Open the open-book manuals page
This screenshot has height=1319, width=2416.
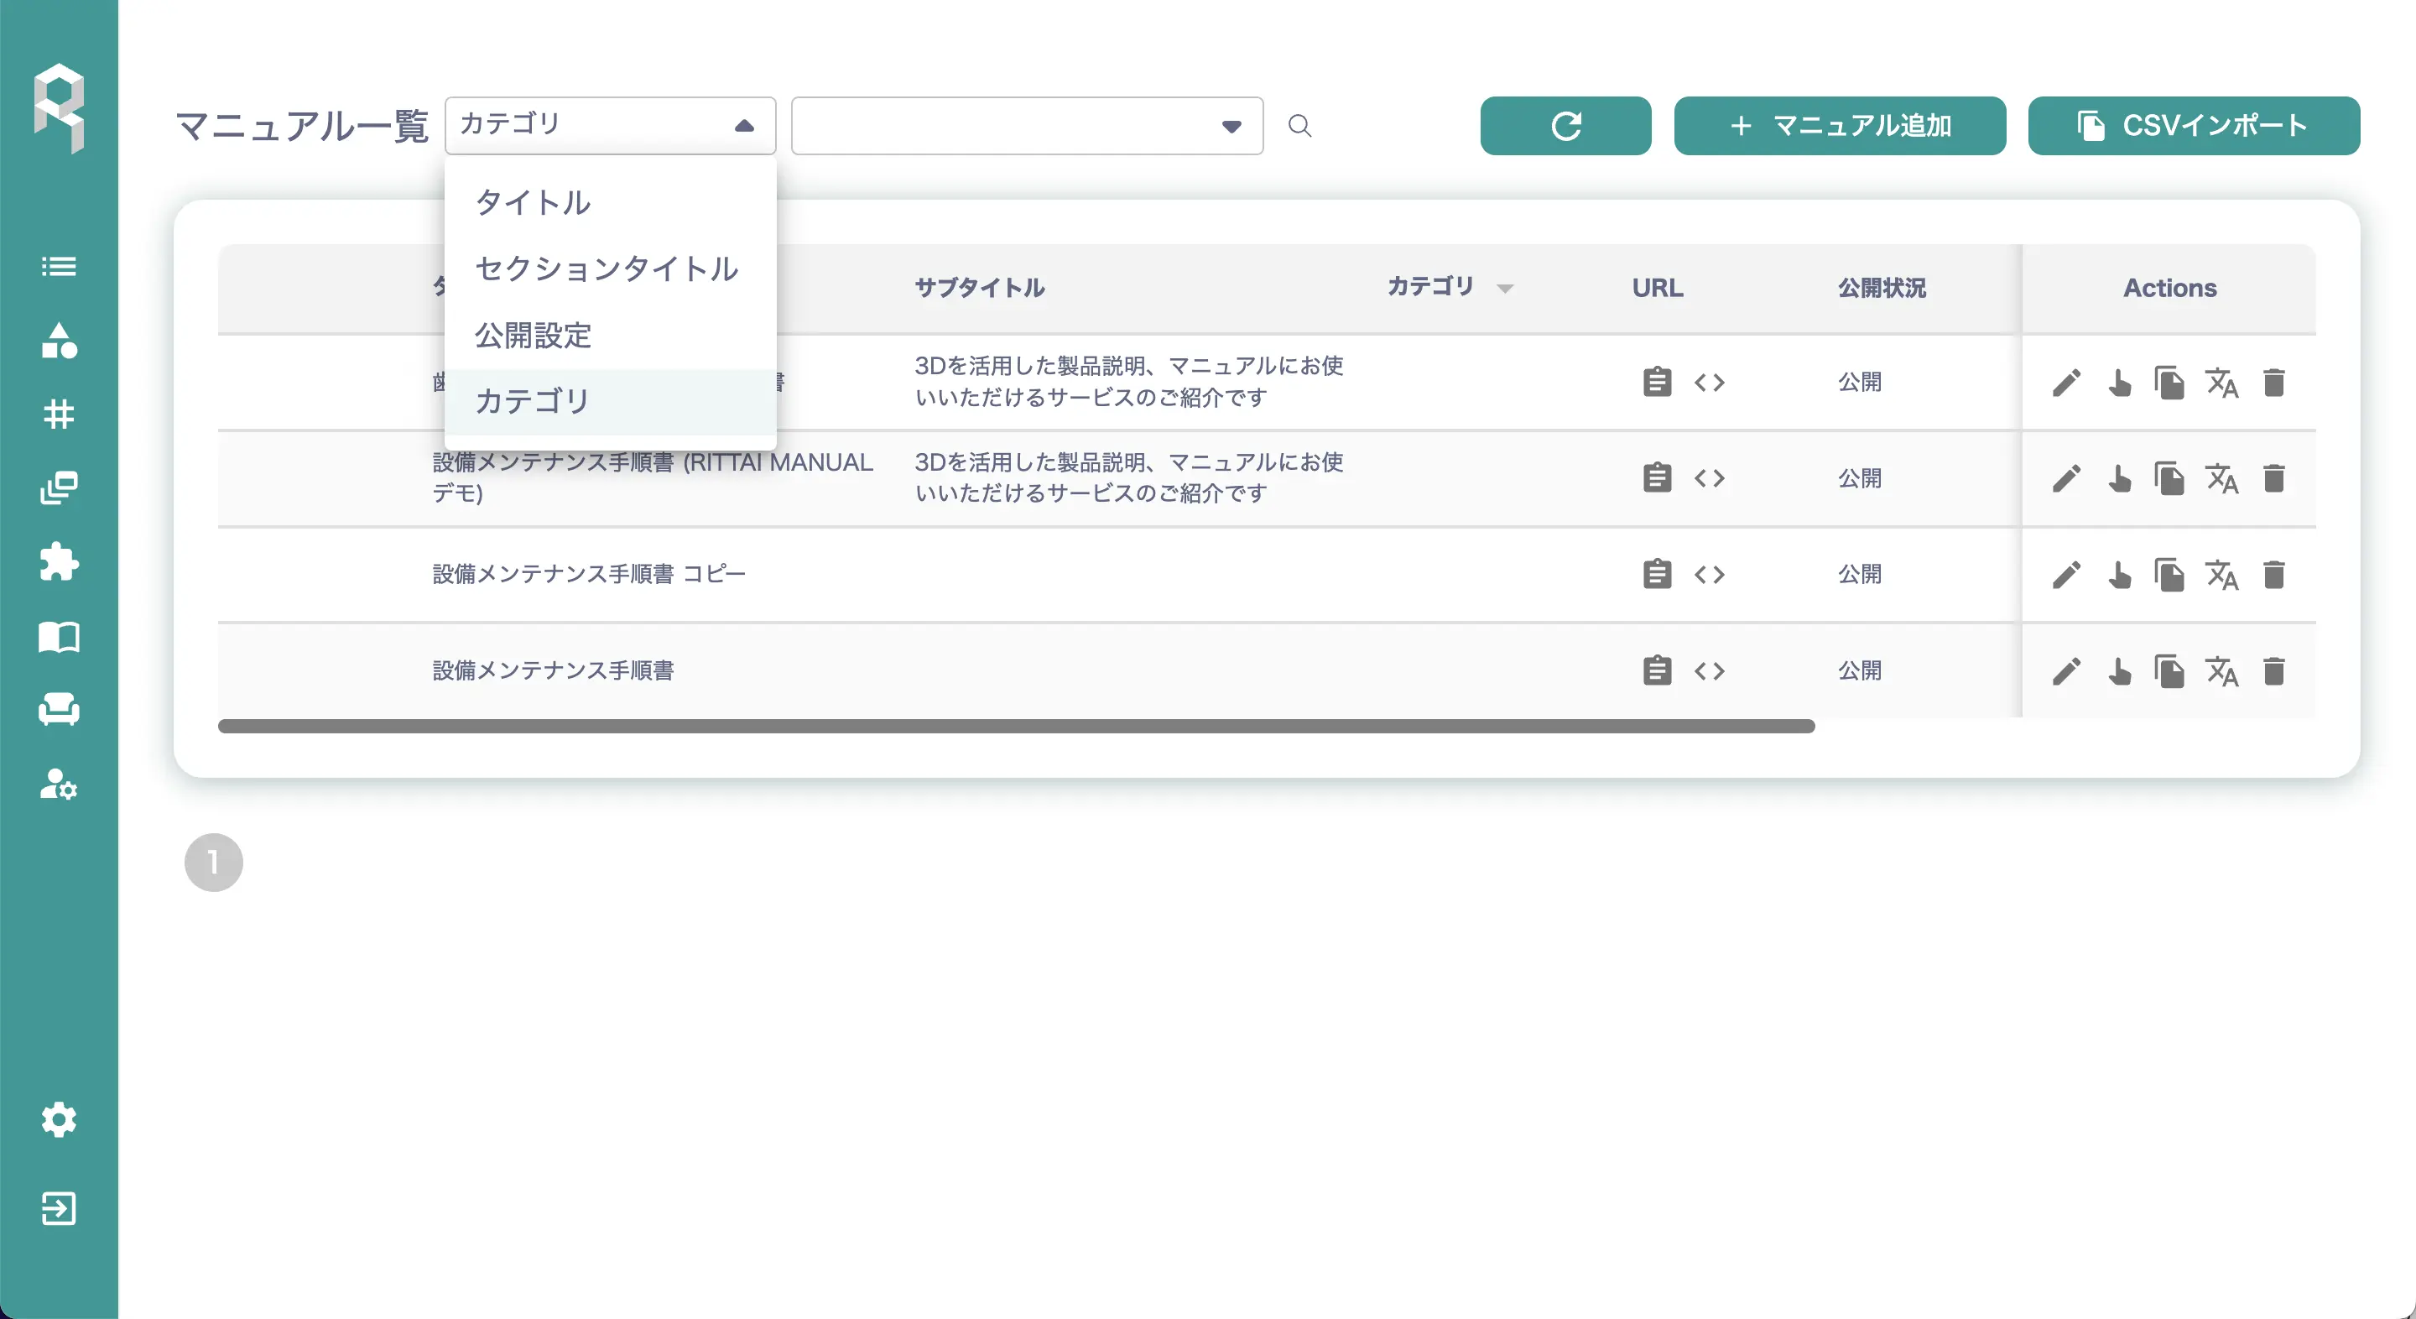pos(59,637)
